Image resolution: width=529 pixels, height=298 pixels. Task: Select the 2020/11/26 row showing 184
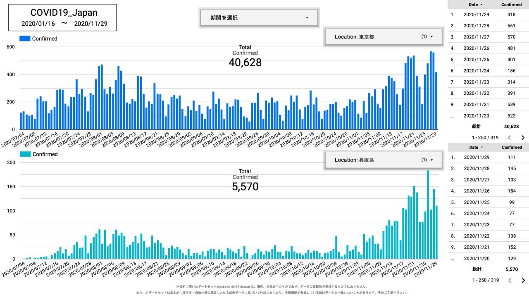488,191
